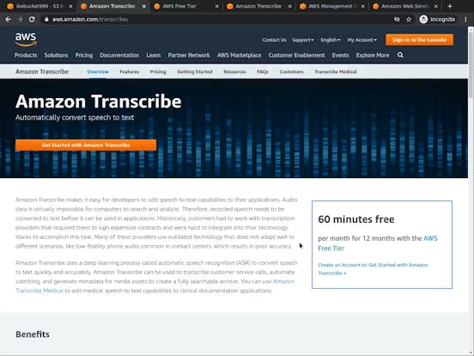Click the browser forward arrow

point(20,20)
